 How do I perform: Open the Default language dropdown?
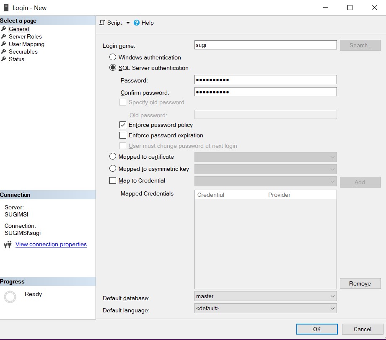[265, 308]
